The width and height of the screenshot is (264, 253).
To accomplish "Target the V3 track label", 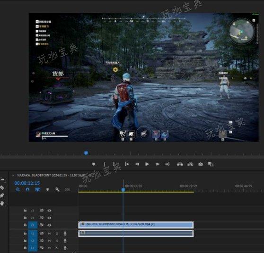I will click(32, 211).
